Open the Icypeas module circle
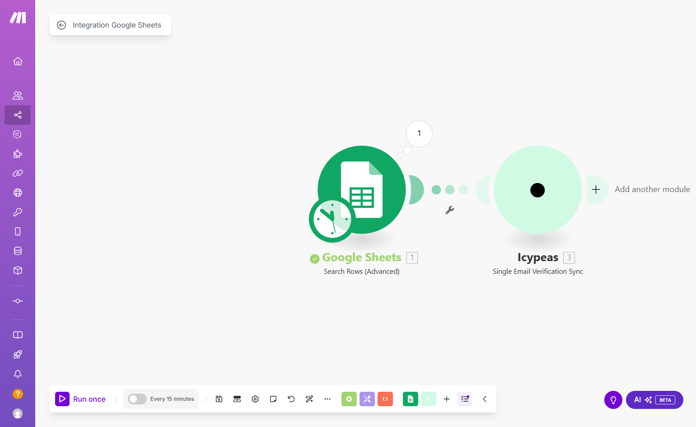 pos(537,190)
